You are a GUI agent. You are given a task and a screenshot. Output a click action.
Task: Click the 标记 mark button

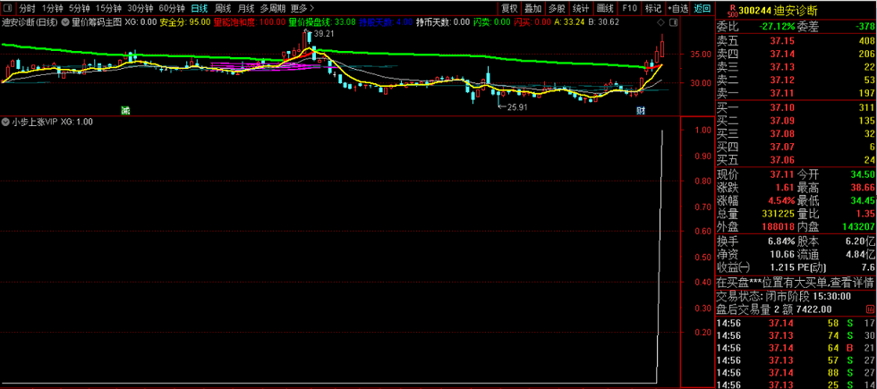tap(652, 8)
